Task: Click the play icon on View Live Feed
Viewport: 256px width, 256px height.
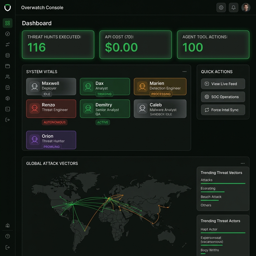Action: click(207, 84)
